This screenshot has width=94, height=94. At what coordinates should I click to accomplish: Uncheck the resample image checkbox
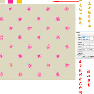point(77,55)
